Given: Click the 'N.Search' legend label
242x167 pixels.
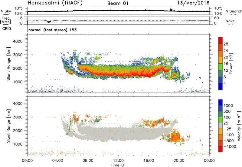Looking at the screenshot, I should (234, 11).
